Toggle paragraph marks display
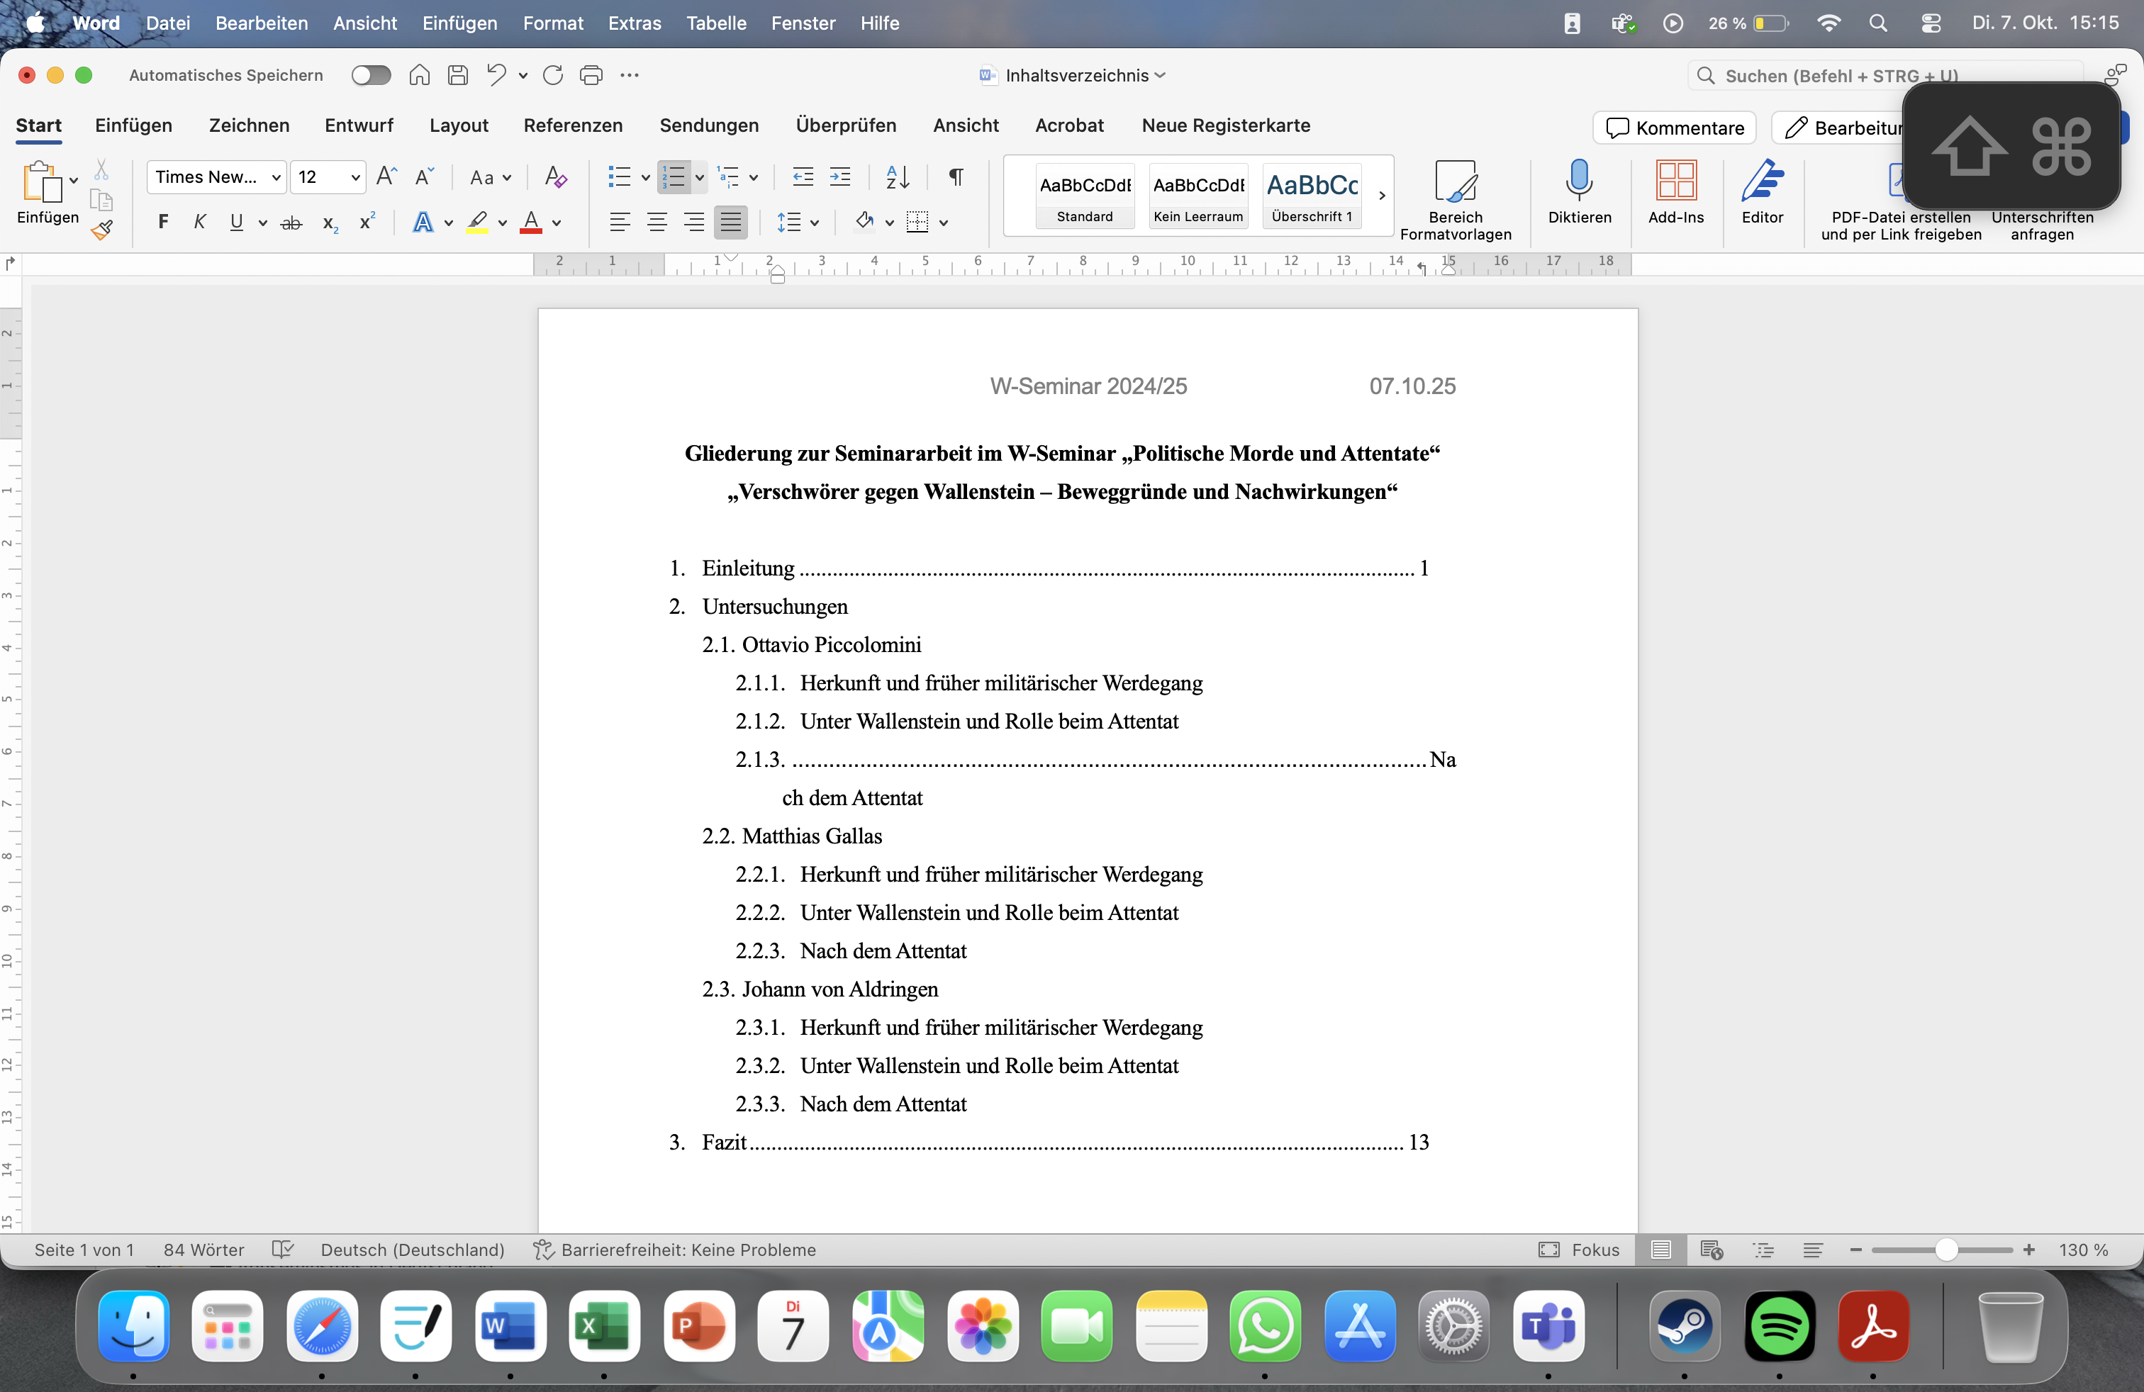 tap(956, 176)
